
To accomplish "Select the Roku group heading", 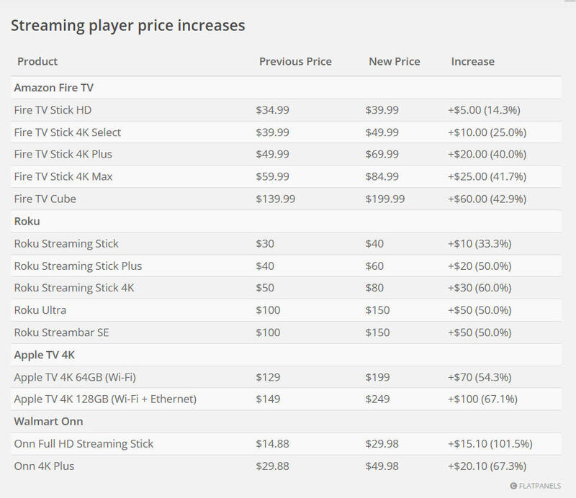I will 27,222.
